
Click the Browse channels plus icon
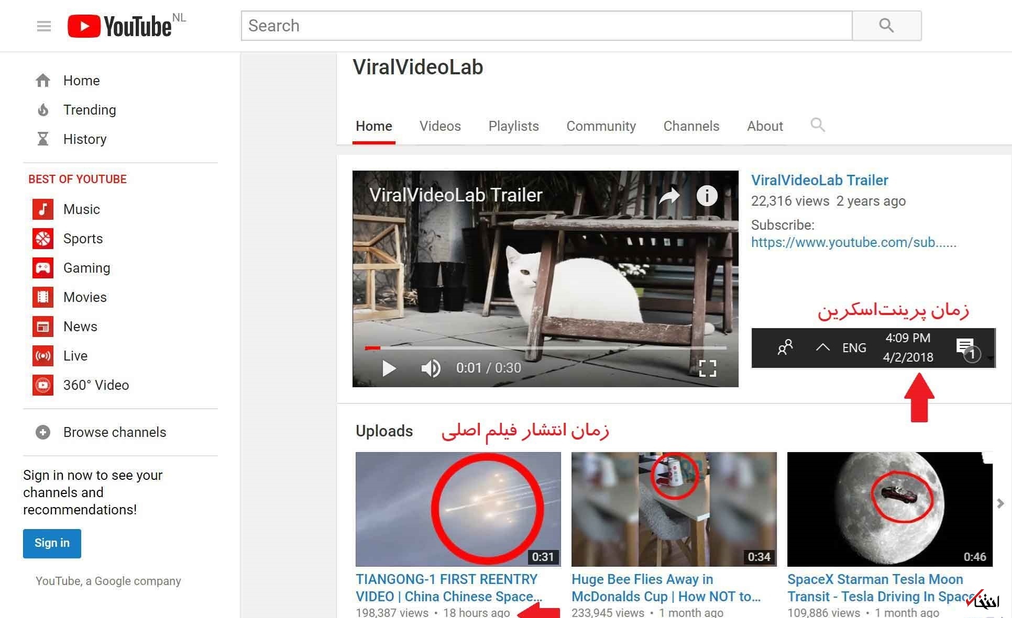click(x=43, y=432)
